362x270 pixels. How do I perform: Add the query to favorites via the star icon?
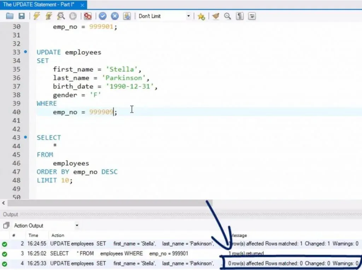pyautogui.click(x=201, y=16)
